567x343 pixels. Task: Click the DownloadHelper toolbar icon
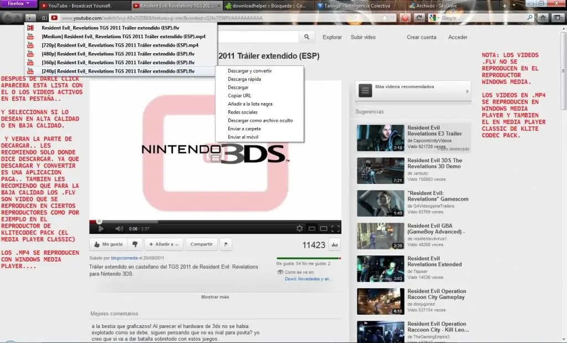pyautogui.click(x=30, y=18)
